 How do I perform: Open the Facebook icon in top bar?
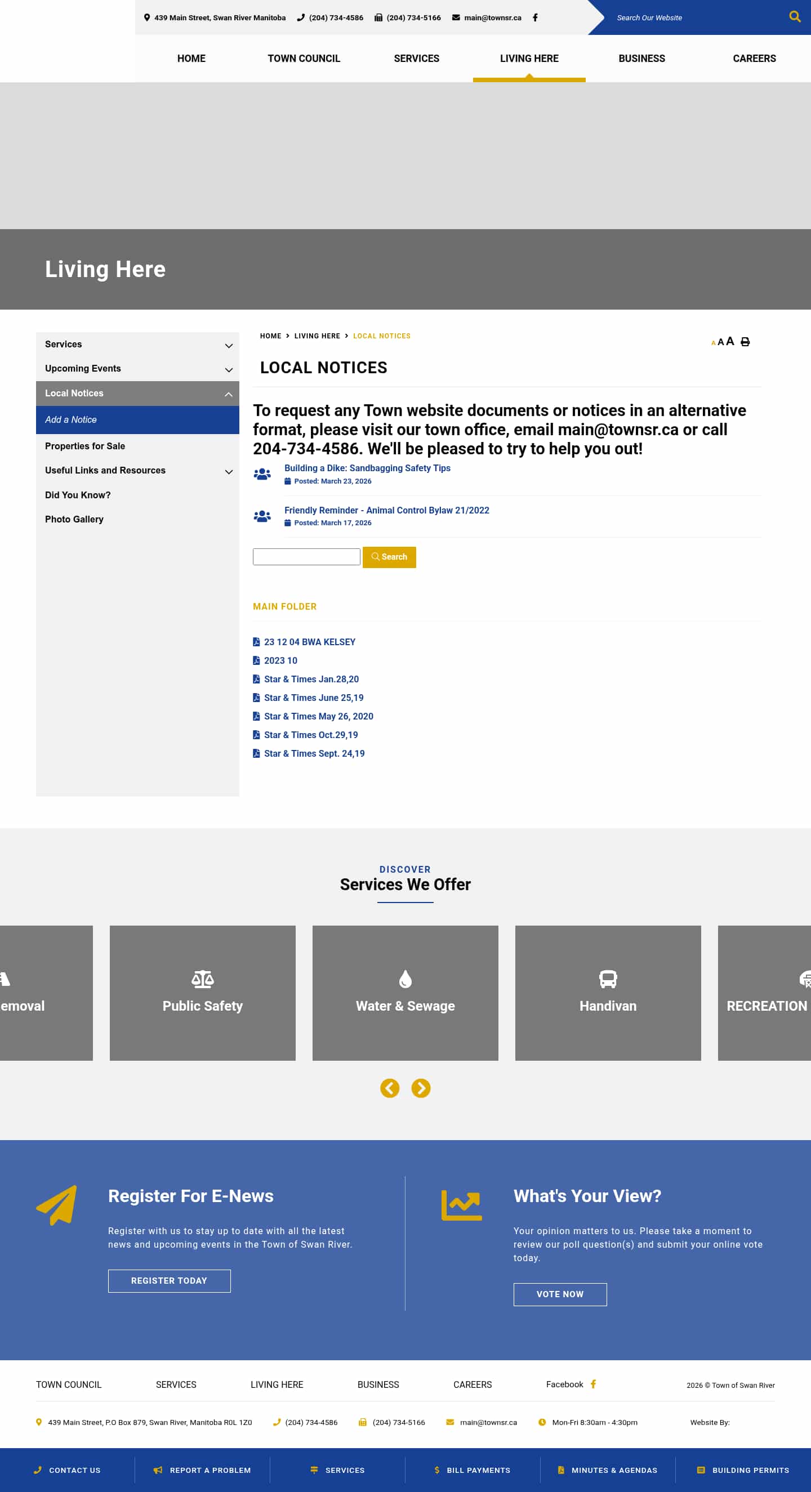535,17
